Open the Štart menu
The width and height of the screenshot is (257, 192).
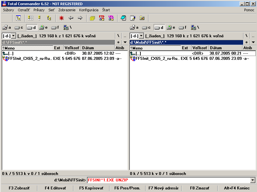click(106, 10)
